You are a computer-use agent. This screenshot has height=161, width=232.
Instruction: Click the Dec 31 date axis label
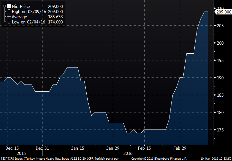click(43, 148)
